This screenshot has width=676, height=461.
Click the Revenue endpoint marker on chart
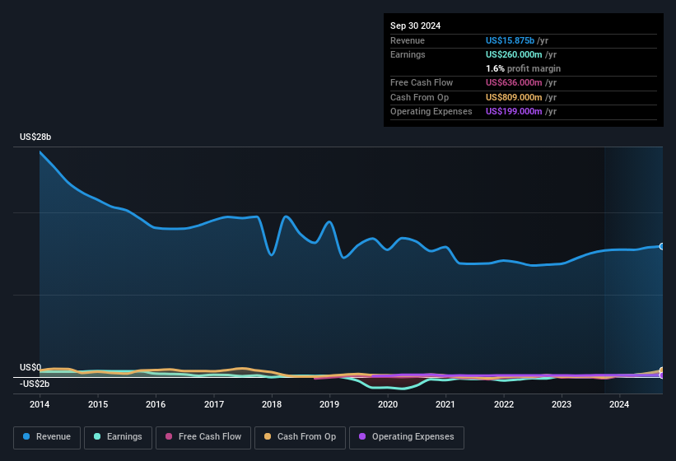click(x=662, y=246)
